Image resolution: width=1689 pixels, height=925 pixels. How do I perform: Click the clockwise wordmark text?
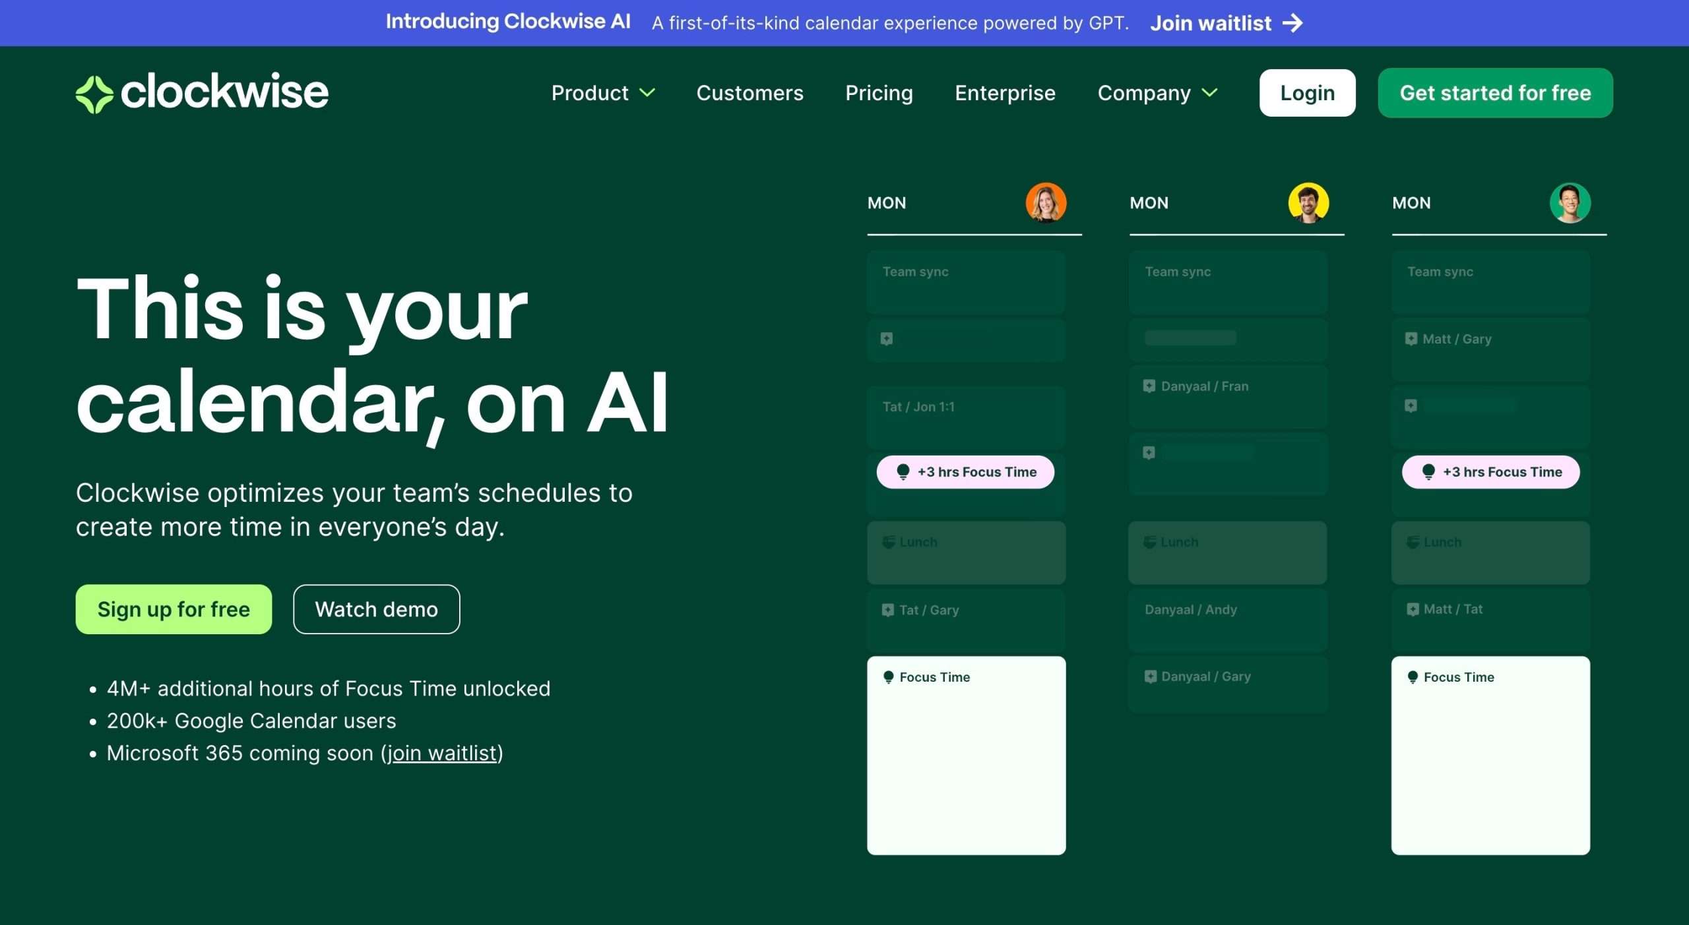tap(224, 92)
